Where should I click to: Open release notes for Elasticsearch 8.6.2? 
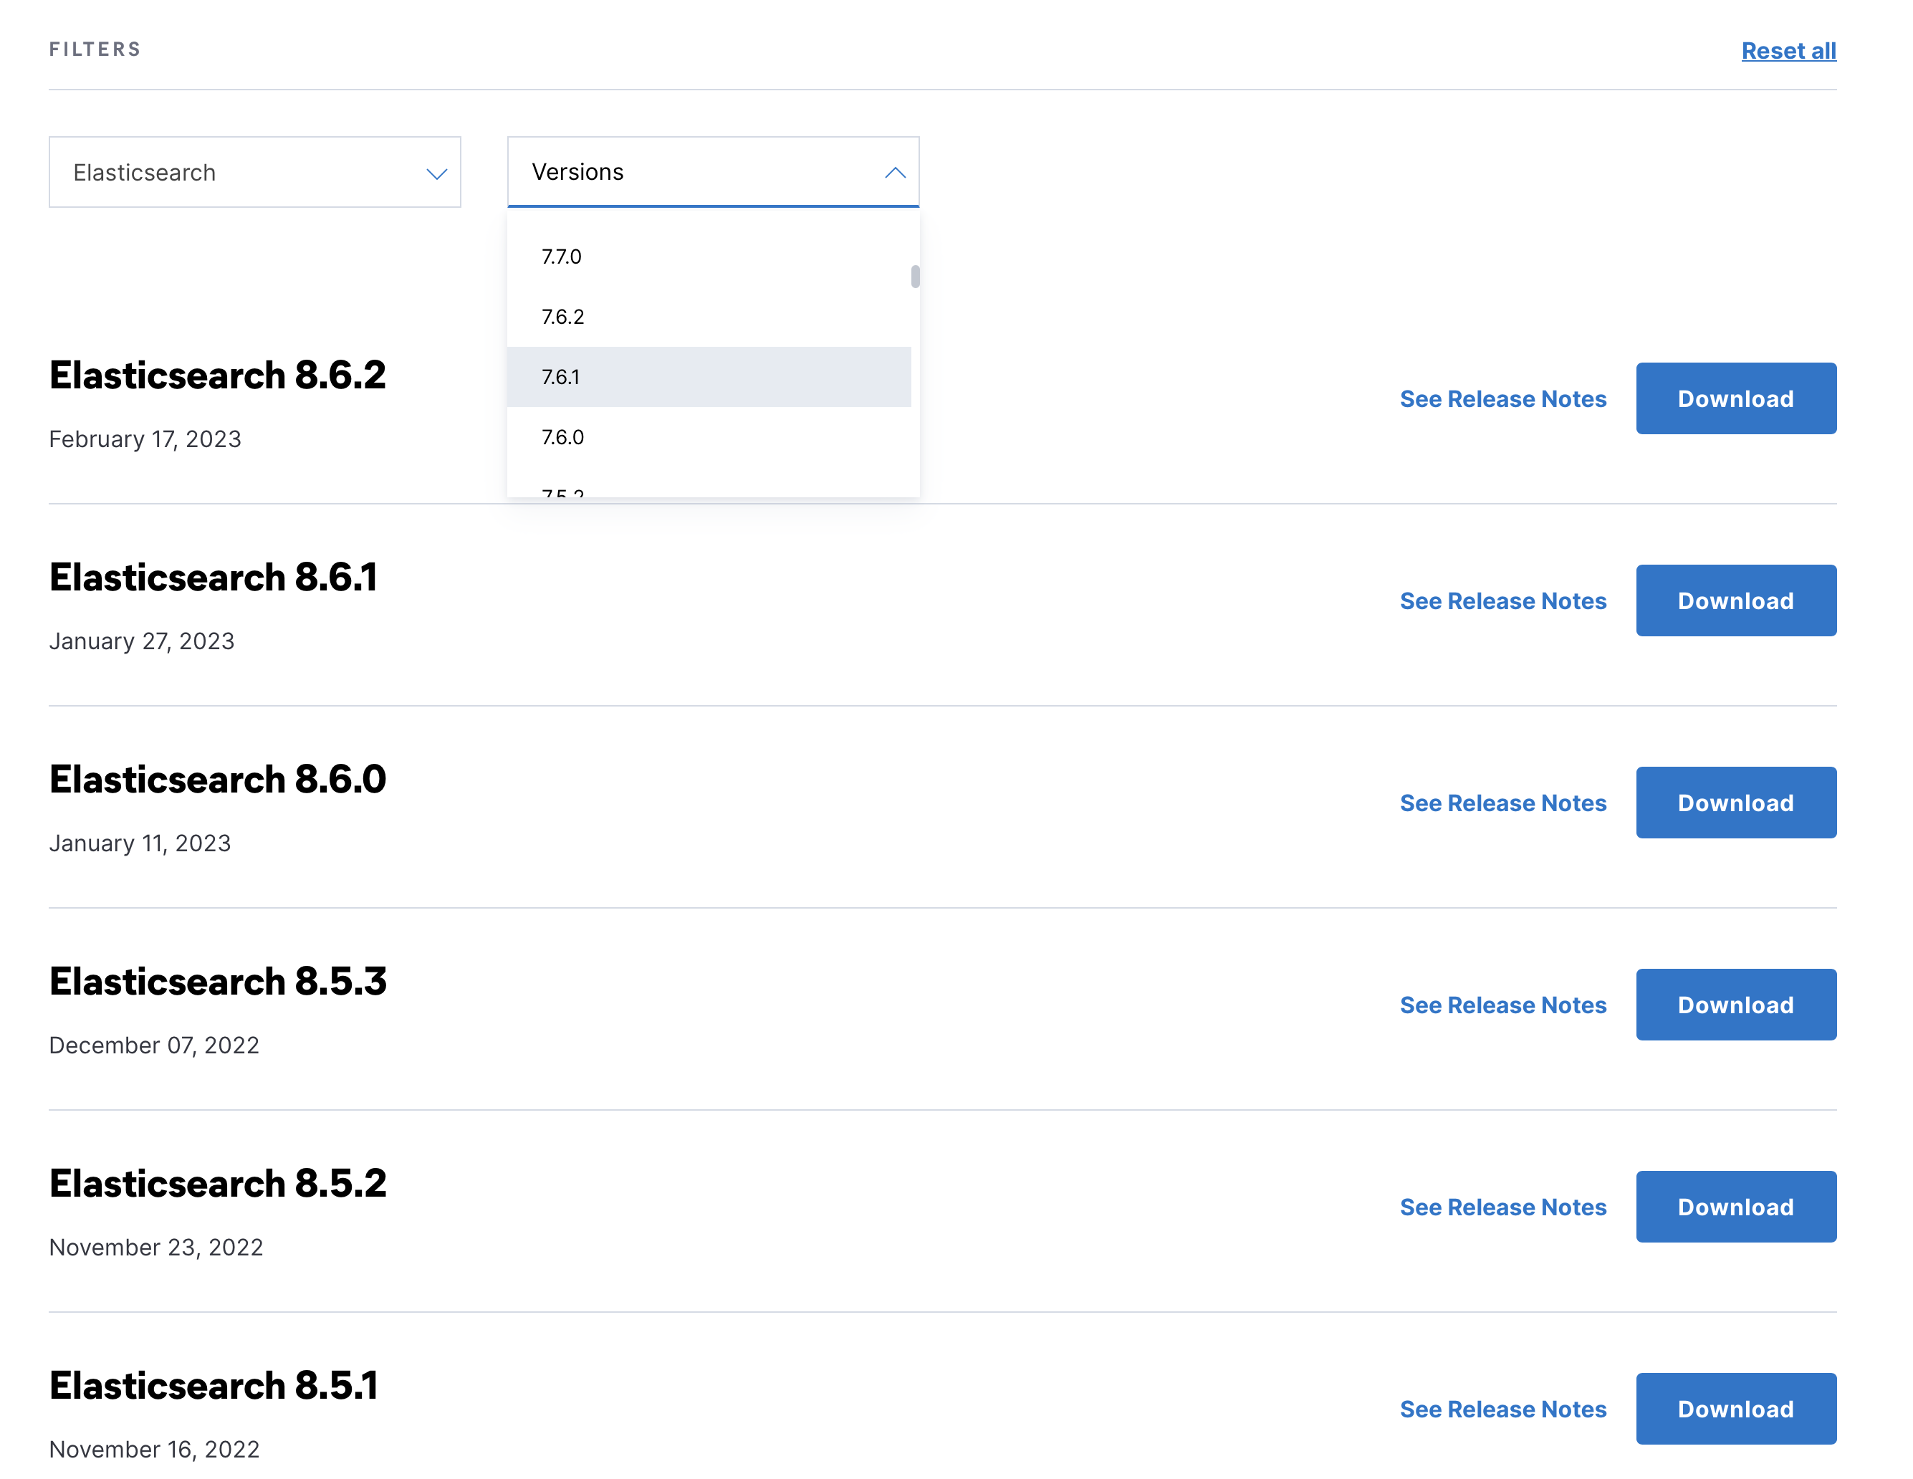1502,400
